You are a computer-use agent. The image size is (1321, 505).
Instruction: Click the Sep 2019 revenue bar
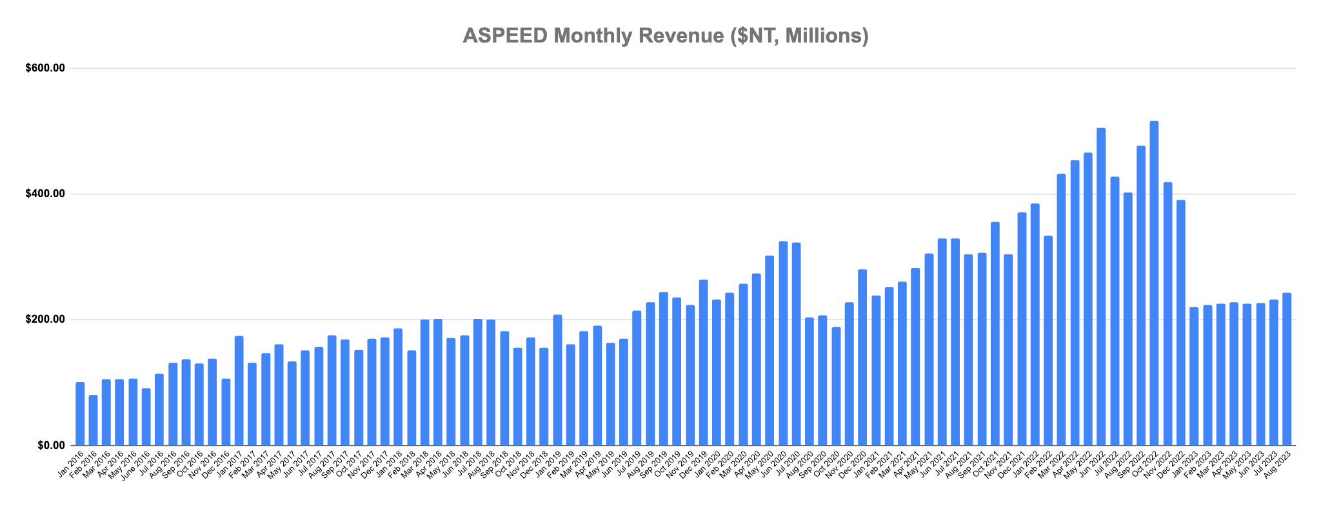663,368
